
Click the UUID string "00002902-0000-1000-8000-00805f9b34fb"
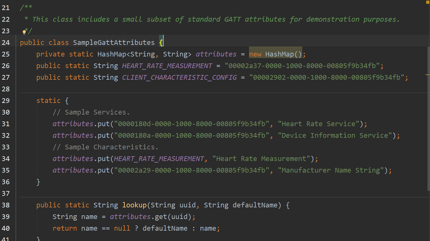(x=327, y=77)
